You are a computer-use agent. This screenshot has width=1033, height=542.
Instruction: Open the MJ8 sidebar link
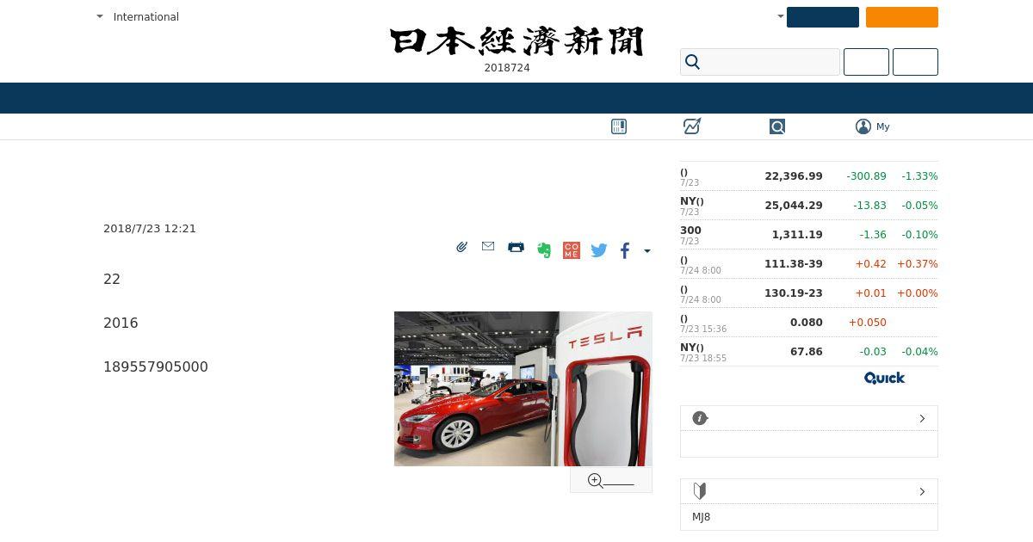(702, 517)
